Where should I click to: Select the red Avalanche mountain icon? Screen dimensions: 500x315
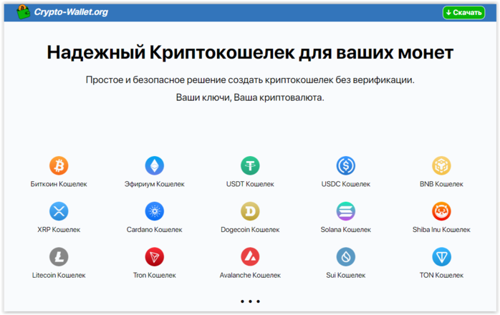(250, 257)
